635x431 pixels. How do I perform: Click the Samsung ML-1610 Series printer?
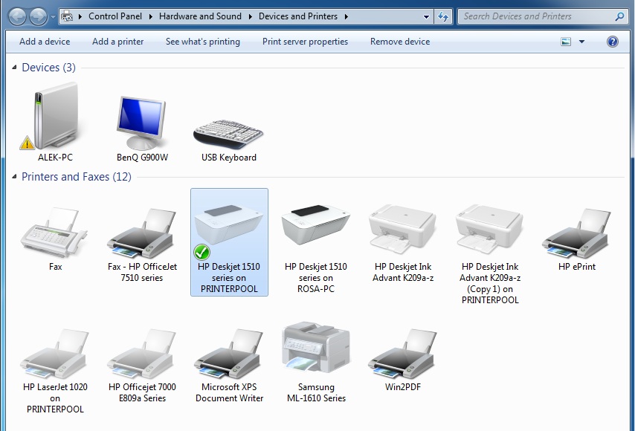315,346
